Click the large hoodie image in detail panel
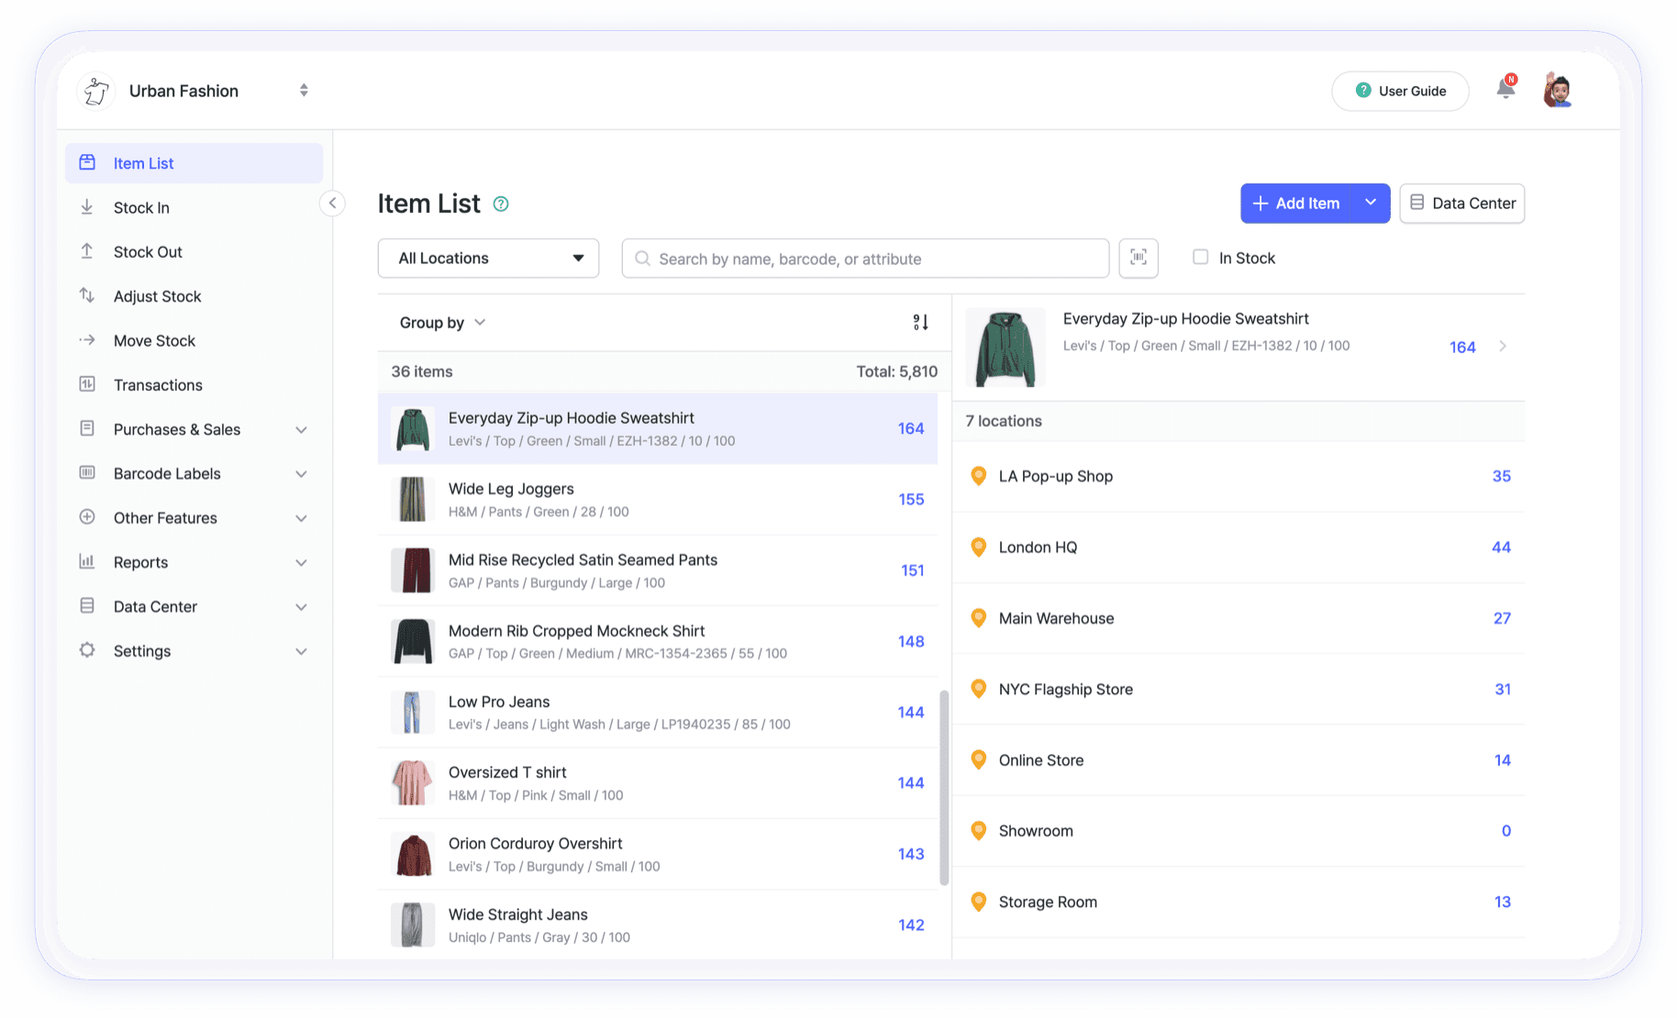 pyautogui.click(x=1005, y=348)
